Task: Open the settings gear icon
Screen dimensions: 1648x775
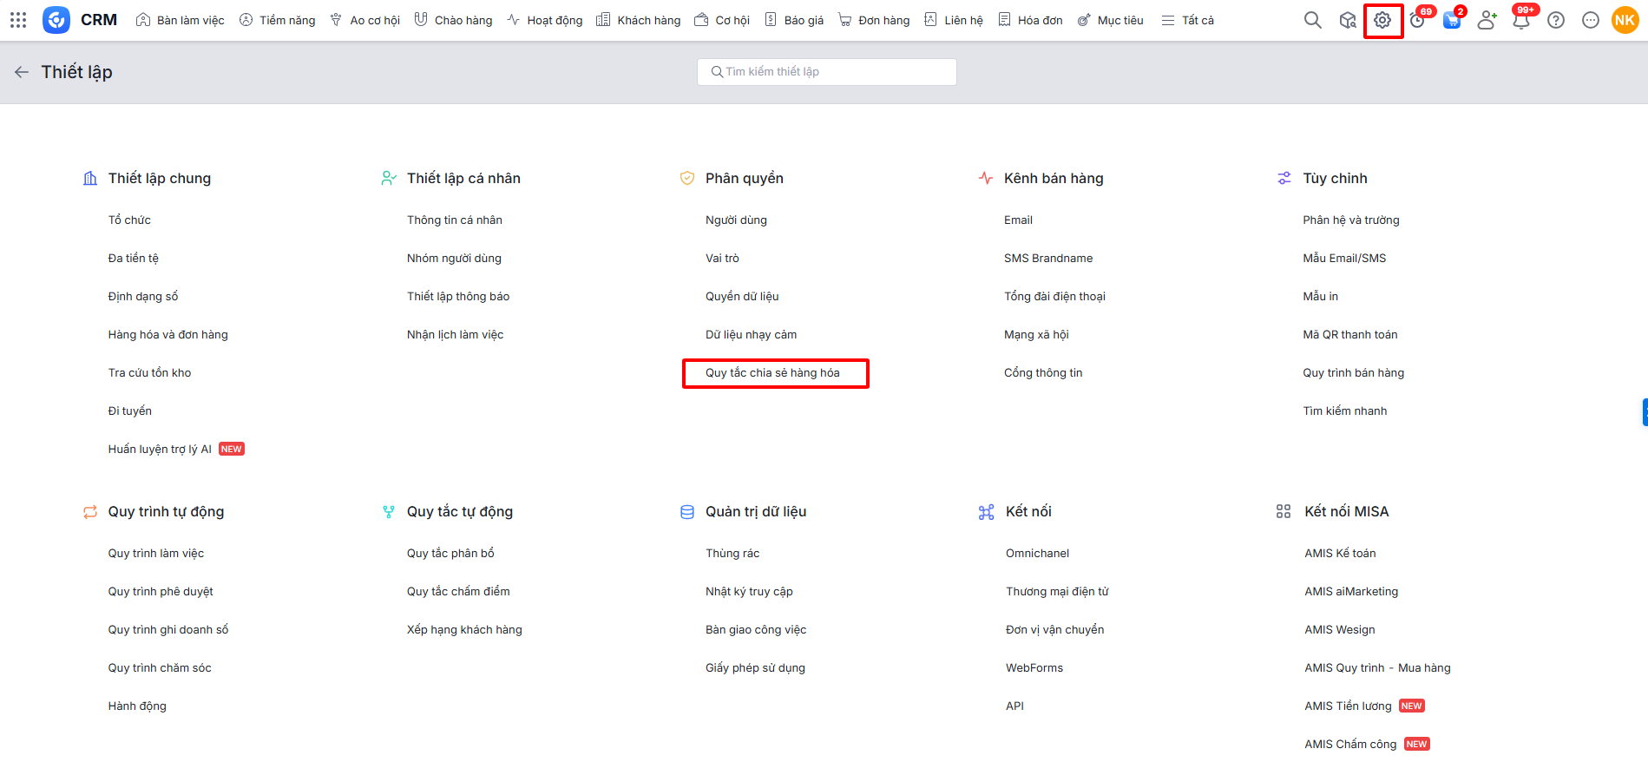Action: (x=1382, y=20)
